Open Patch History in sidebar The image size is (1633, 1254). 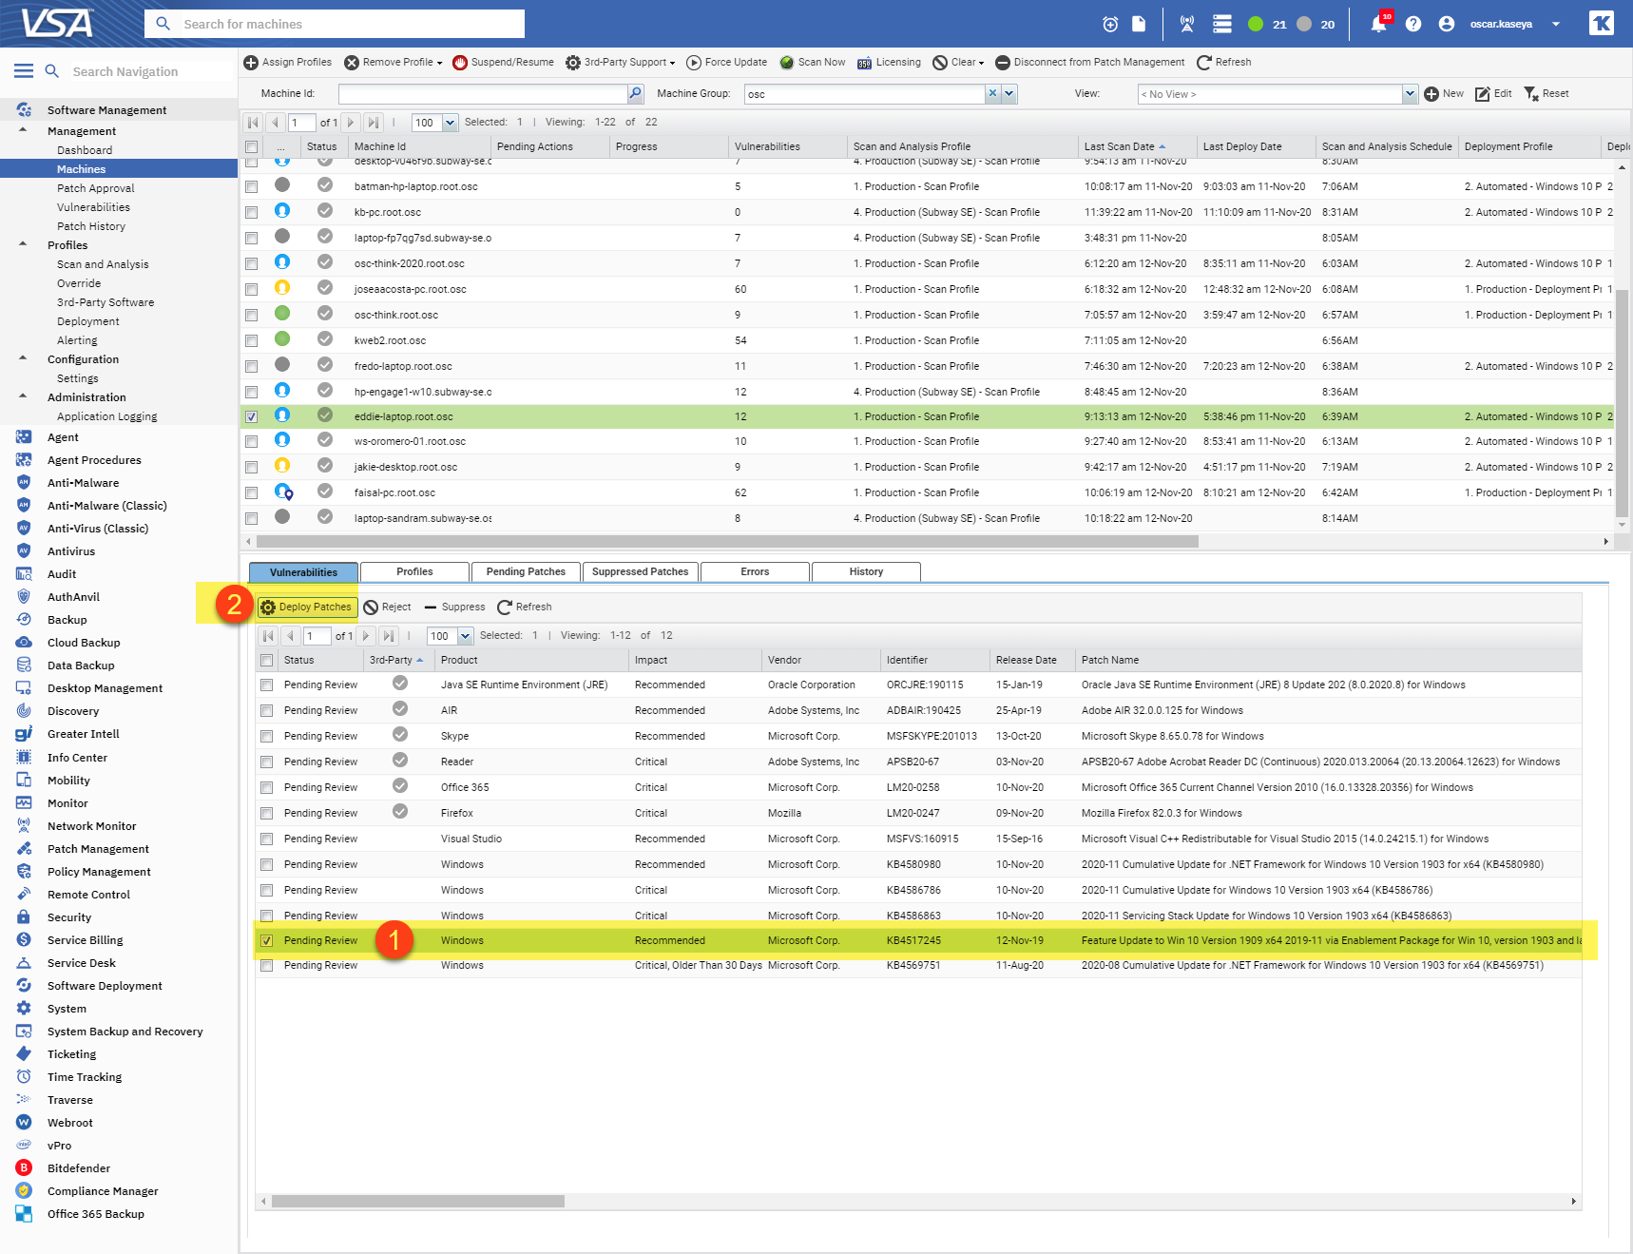pyautogui.click(x=91, y=226)
